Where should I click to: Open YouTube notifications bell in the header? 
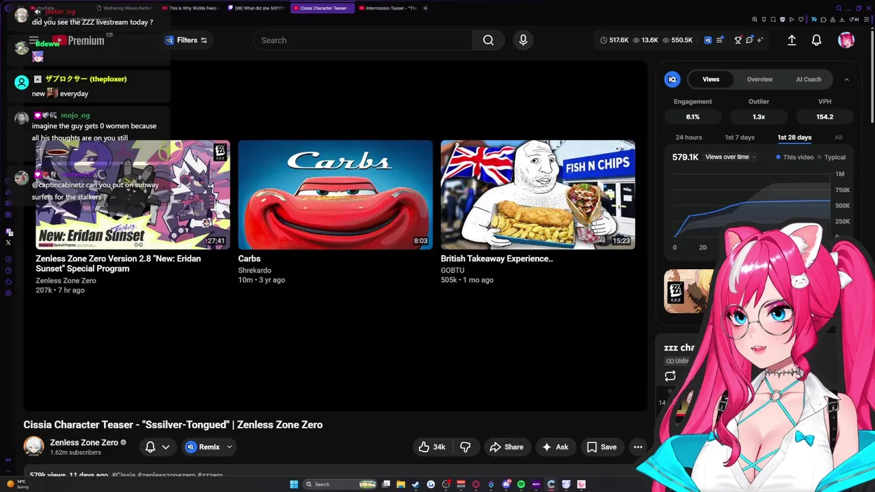point(816,40)
